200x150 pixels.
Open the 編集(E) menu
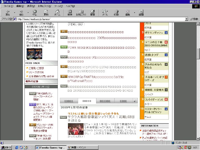pos(20,6)
